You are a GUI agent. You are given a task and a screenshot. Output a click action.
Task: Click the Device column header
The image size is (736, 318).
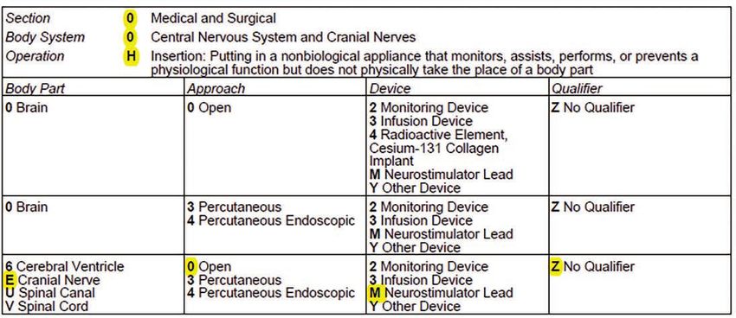tap(390, 88)
